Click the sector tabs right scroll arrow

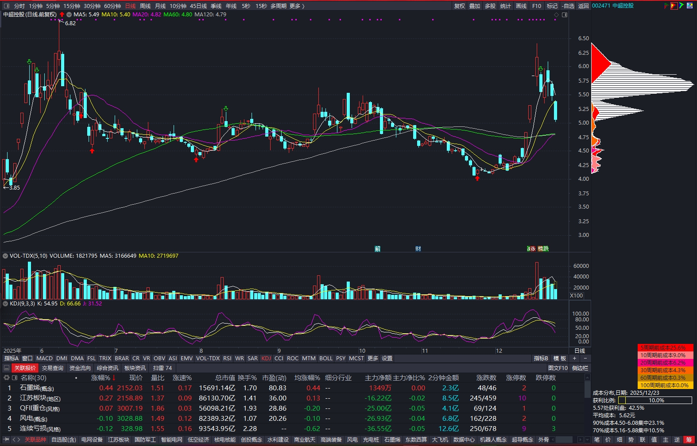tap(581, 440)
